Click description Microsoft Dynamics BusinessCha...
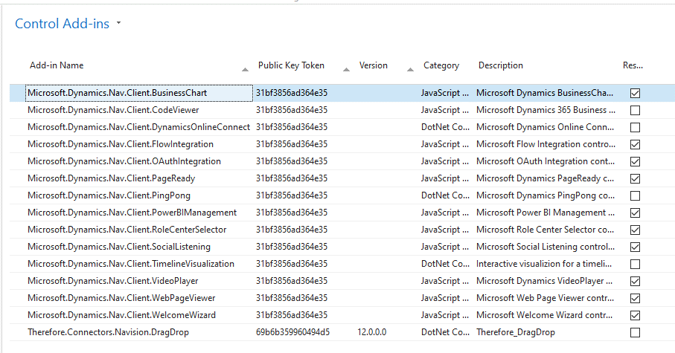Screen dimensions: 675x353 click(545, 93)
